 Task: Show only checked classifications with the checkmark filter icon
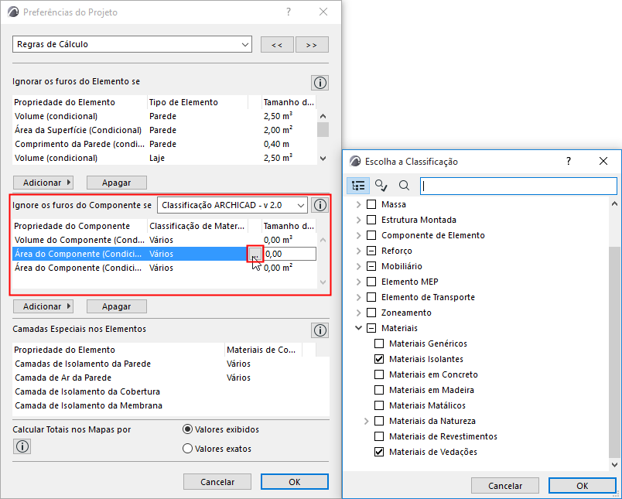tap(381, 185)
